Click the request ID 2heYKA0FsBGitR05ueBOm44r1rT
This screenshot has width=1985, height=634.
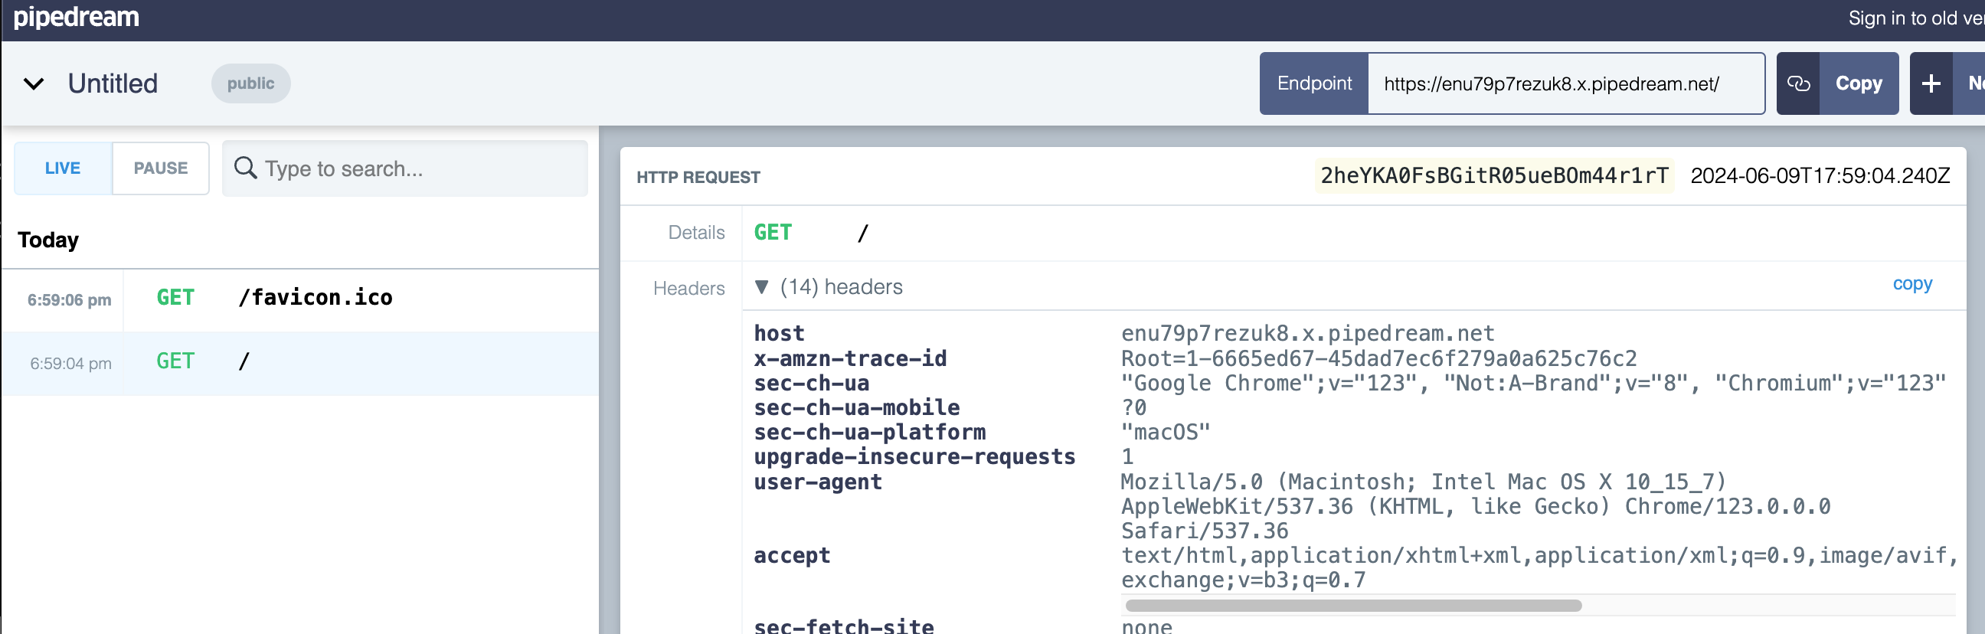(1493, 175)
